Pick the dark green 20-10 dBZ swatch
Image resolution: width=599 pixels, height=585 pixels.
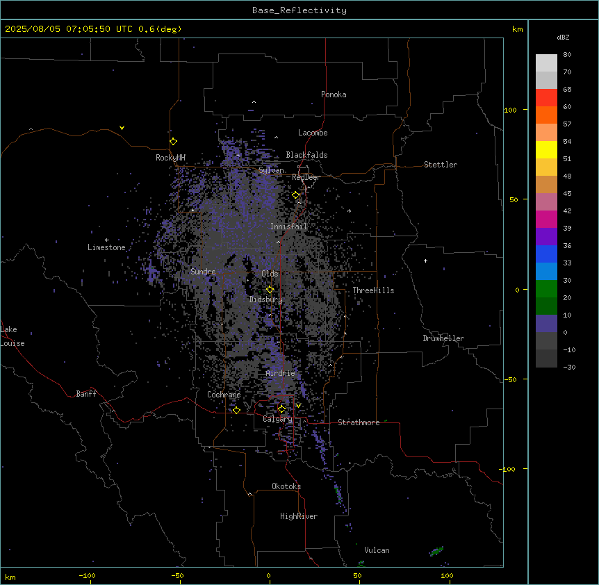click(x=546, y=306)
